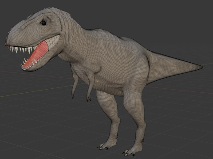Select the small forearm with visible claws
This screenshot has width=213, height=159.
pos(90,87)
